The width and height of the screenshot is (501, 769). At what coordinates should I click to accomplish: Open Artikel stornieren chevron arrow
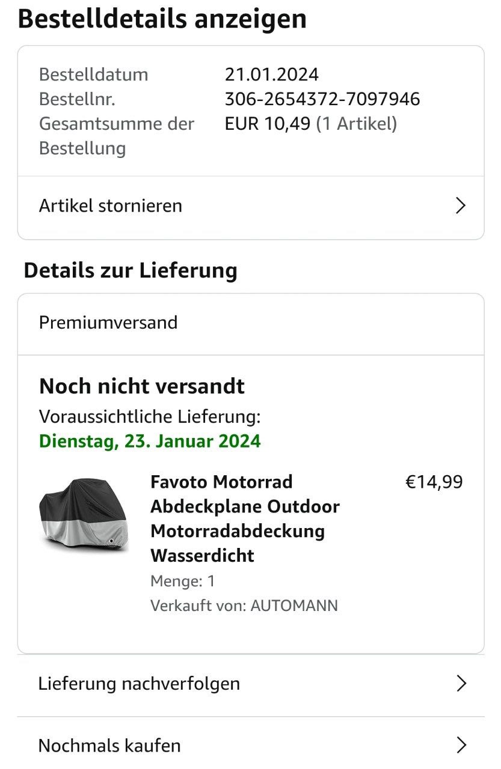tap(461, 206)
